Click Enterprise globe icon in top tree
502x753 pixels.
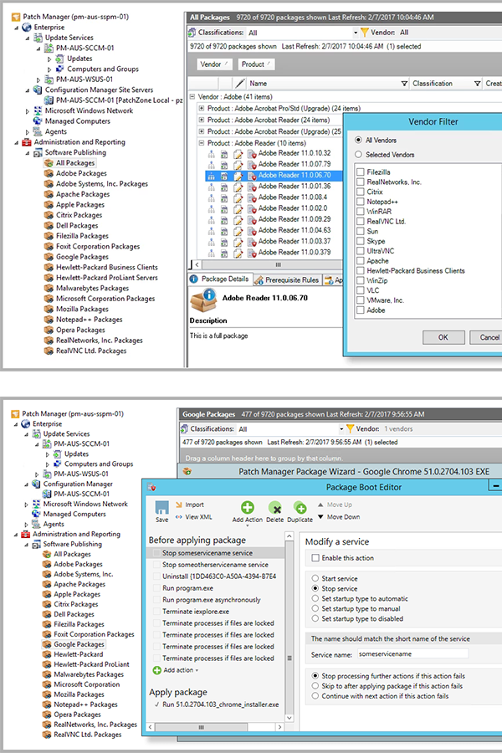27,28
